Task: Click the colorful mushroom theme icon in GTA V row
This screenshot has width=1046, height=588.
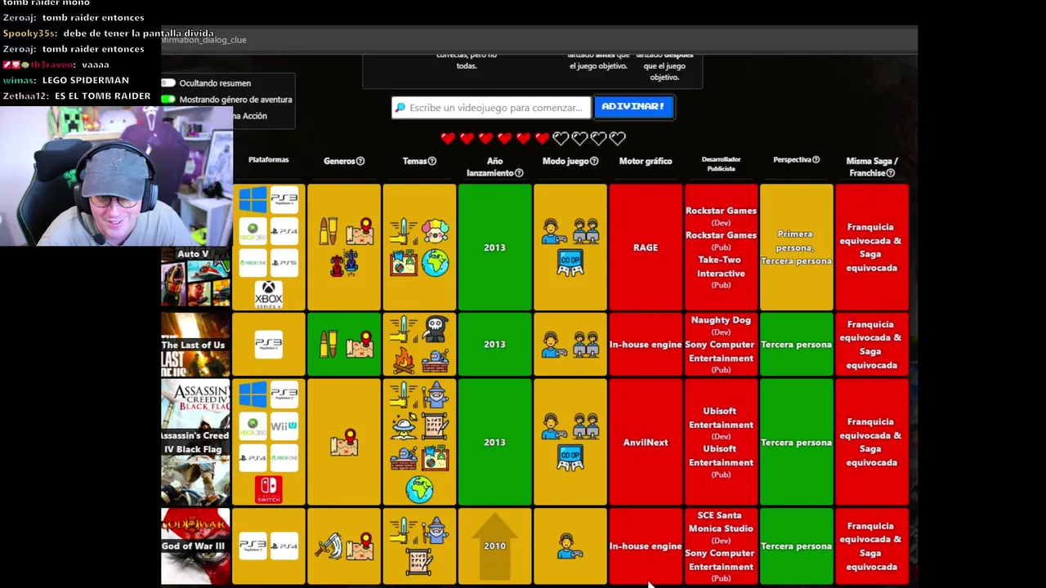Action: click(x=436, y=231)
